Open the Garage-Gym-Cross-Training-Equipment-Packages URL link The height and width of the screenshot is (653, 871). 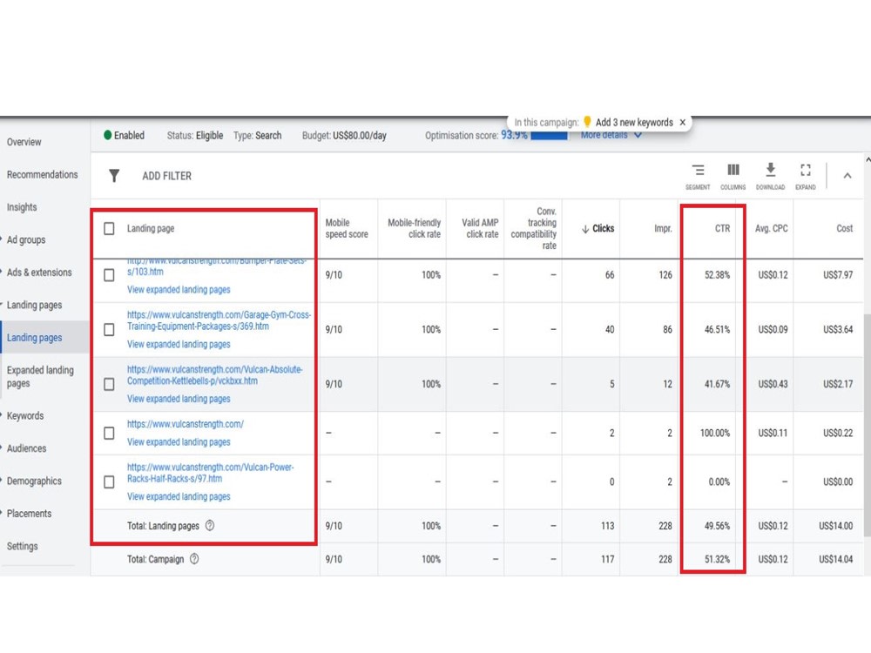[x=219, y=320]
